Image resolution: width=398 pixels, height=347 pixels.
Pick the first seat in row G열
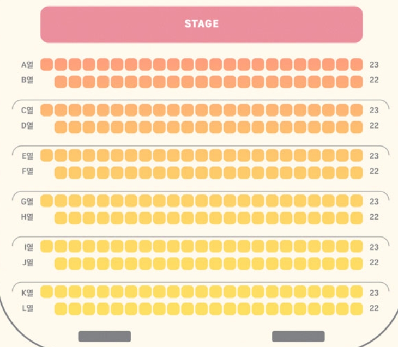[47, 200]
